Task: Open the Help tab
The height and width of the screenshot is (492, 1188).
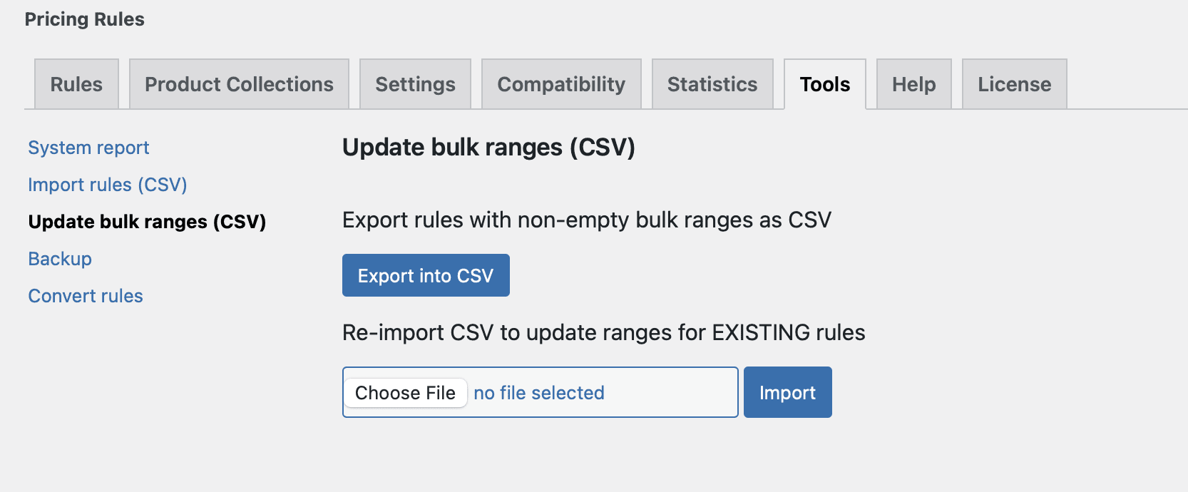Action: click(913, 84)
